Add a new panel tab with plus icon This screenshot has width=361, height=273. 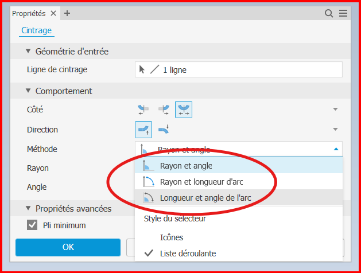67,13
